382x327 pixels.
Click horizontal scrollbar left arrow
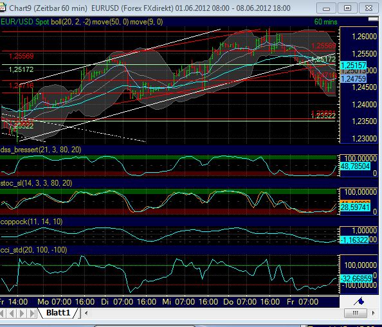86,313
